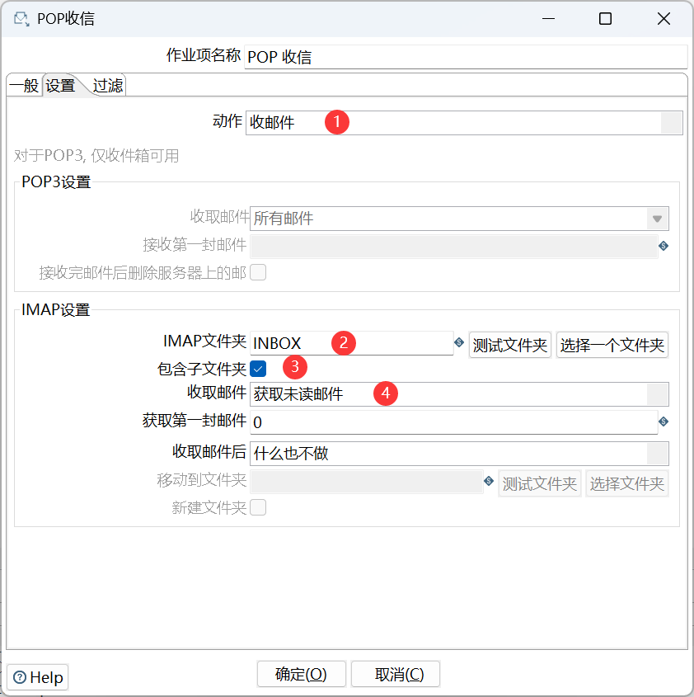Cancel with the 取消(C) button
Screen dimensions: 694x697
click(x=396, y=674)
